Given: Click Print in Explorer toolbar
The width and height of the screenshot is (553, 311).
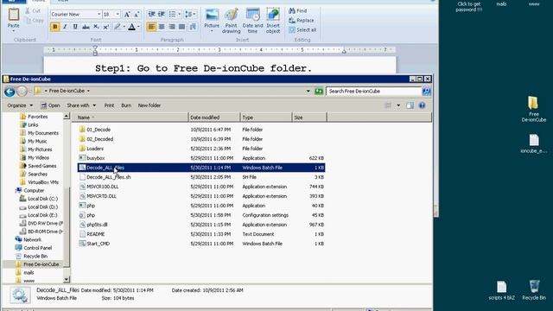Looking at the screenshot, I should [x=109, y=105].
